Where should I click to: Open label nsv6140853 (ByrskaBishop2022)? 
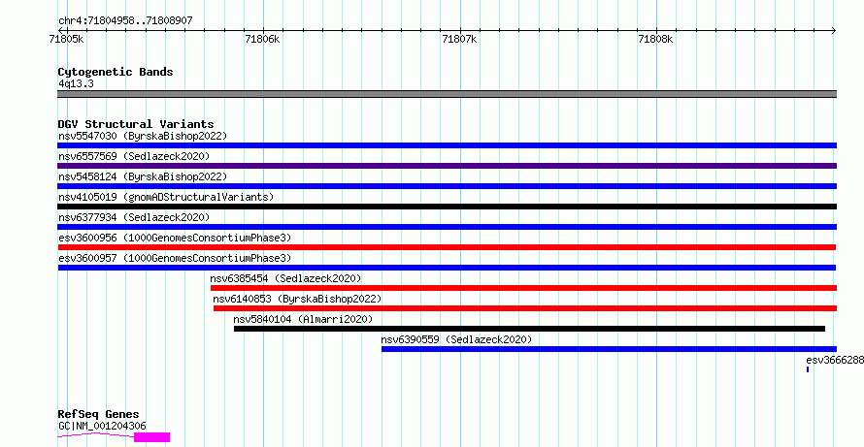[298, 299]
